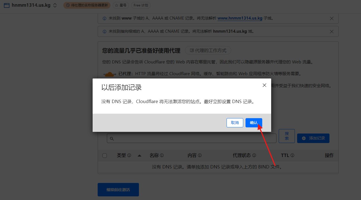This screenshot has height=200, width=361.
Task: Click the magnifier icon in search box
Action: pyautogui.click(x=112, y=139)
